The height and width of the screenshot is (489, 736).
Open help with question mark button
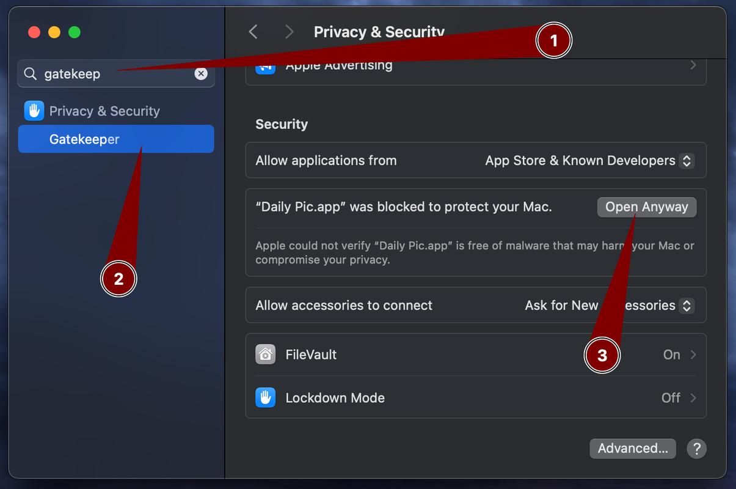[696, 449]
